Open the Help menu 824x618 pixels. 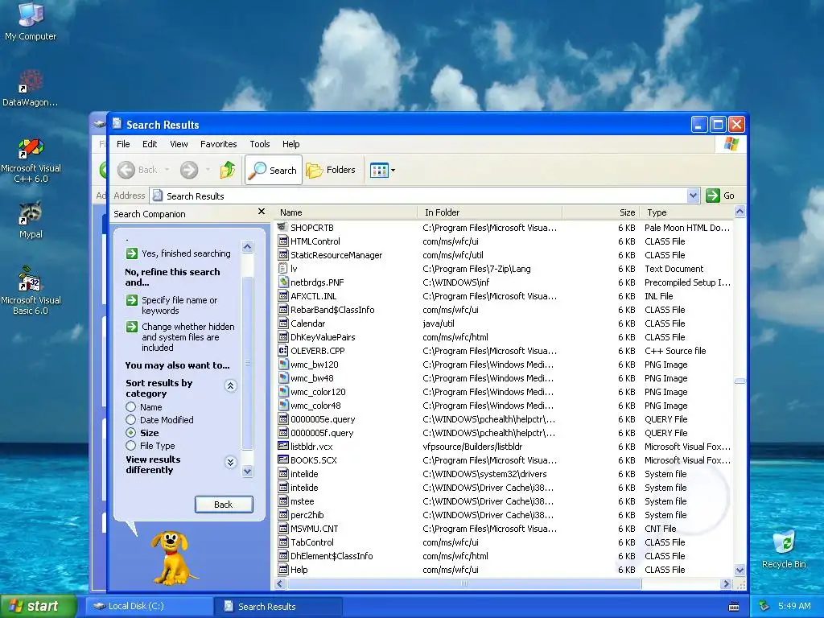(290, 144)
